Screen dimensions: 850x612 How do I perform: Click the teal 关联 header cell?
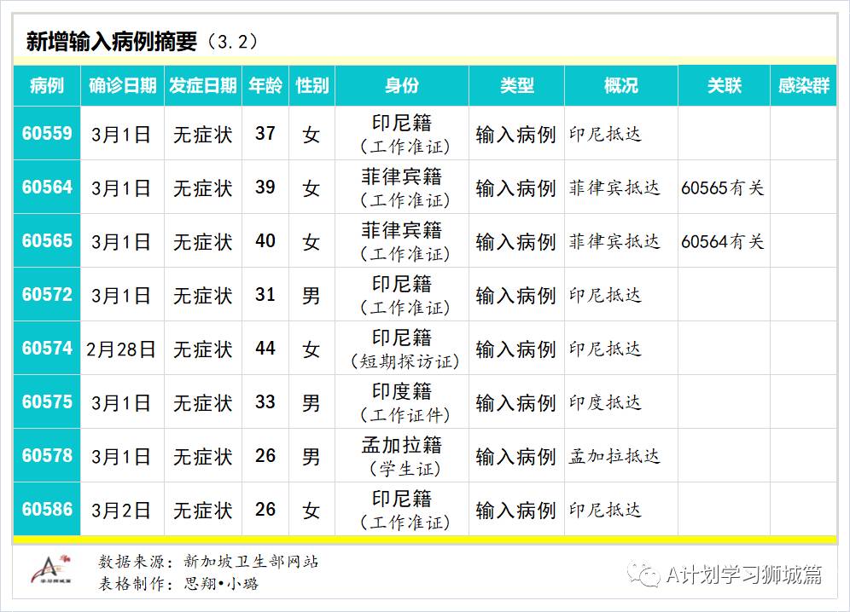[722, 85]
